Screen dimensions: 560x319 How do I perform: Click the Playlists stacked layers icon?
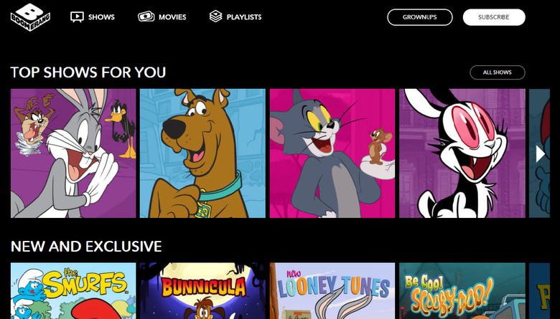pyautogui.click(x=216, y=16)
